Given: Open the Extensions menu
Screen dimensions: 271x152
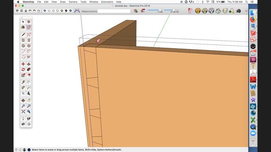Looking at the screenshot, I should coord(107,2).
